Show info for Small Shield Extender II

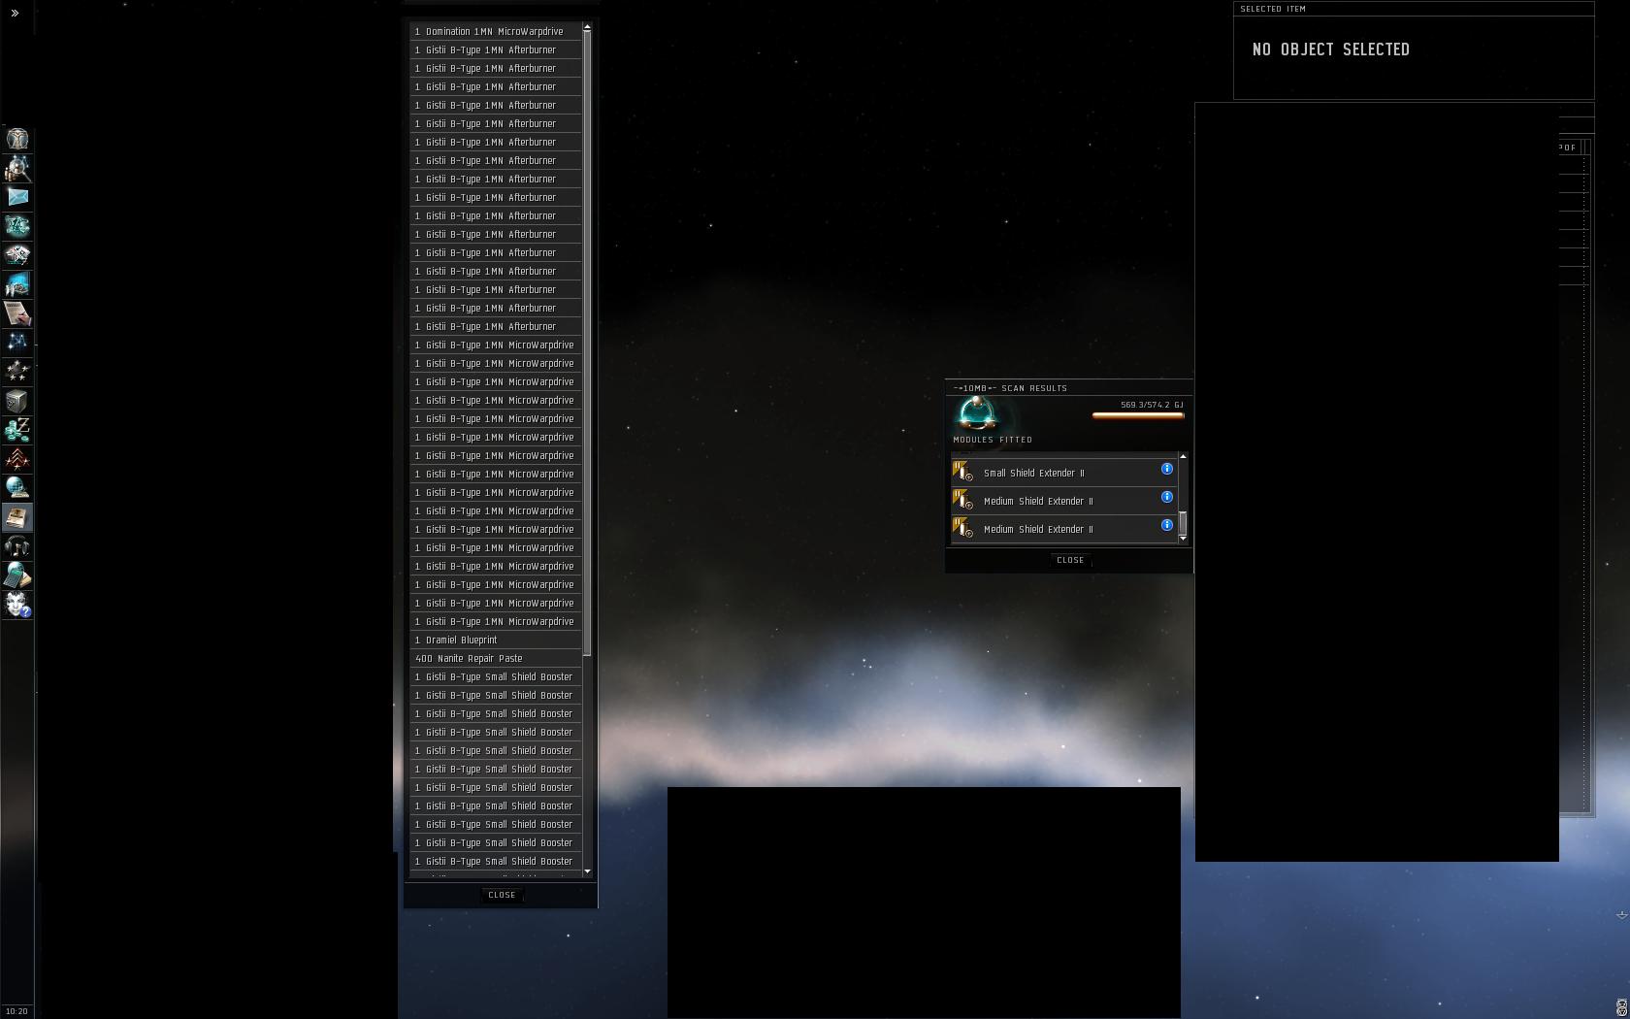[x=1167, y=469]
